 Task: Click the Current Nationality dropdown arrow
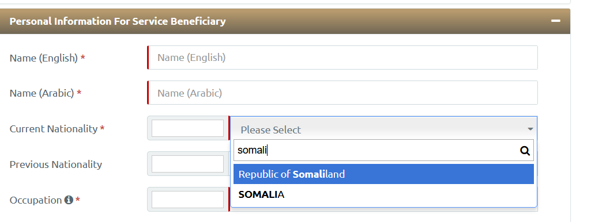point(530,129)
